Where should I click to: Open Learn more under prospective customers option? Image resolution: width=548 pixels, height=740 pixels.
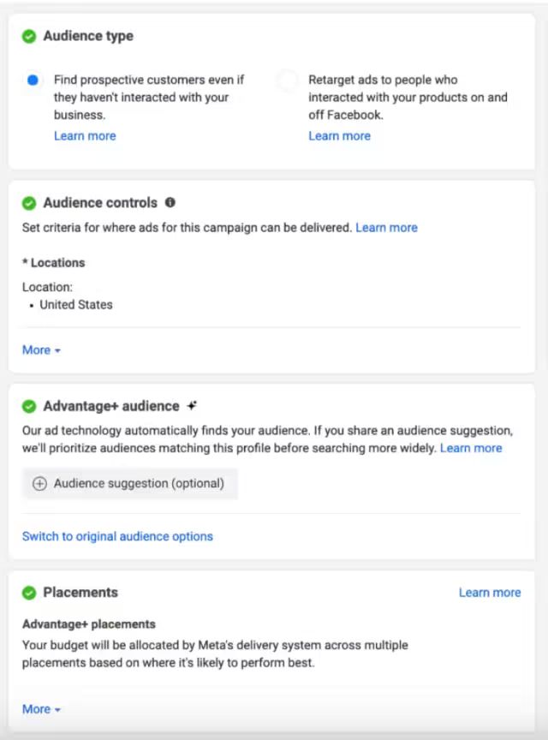click(85, 136)
